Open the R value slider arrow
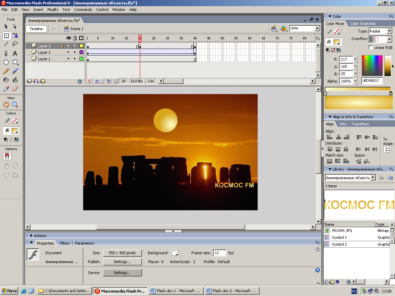395x296 pixels. click(x=356, y=59)
